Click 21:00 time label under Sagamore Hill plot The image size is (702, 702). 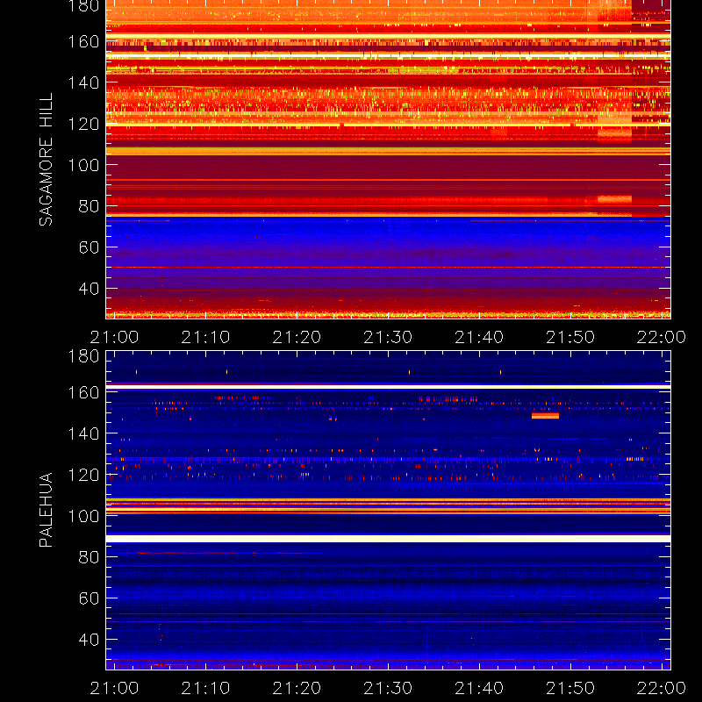click(114, 337)
